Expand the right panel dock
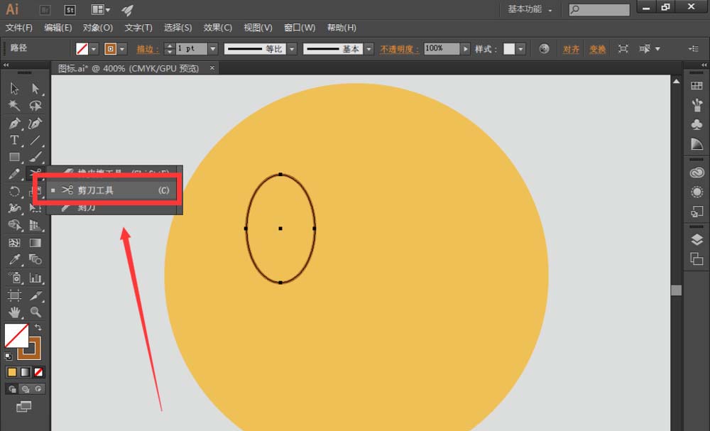Screen dimensions: 710x431 click(704, 65)
